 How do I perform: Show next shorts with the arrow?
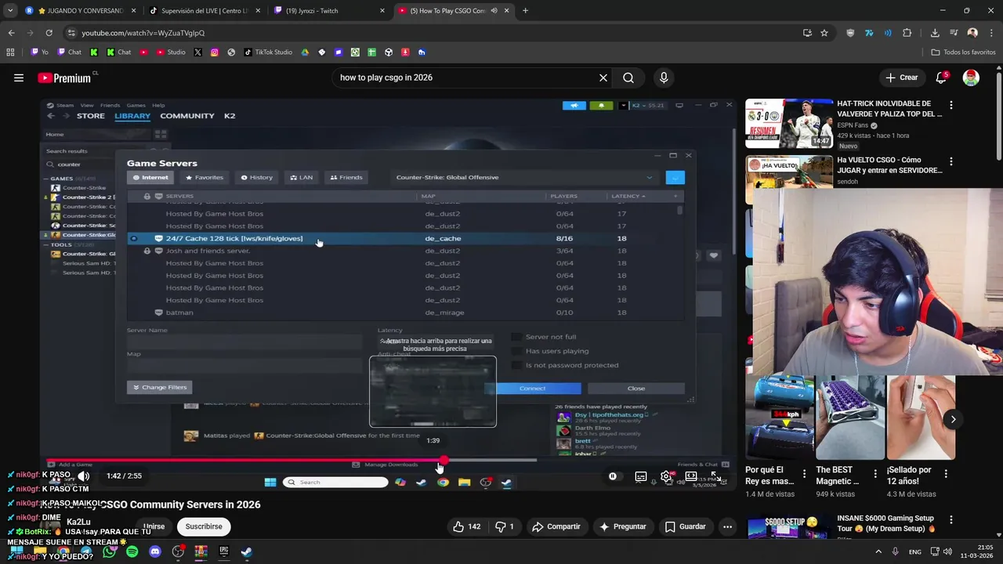point(953,419)
